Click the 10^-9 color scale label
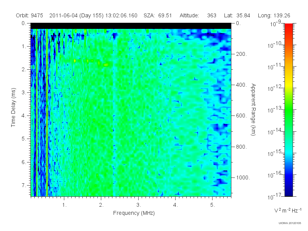The height and width of the screenshot is (231, 308). pos(276,23)
